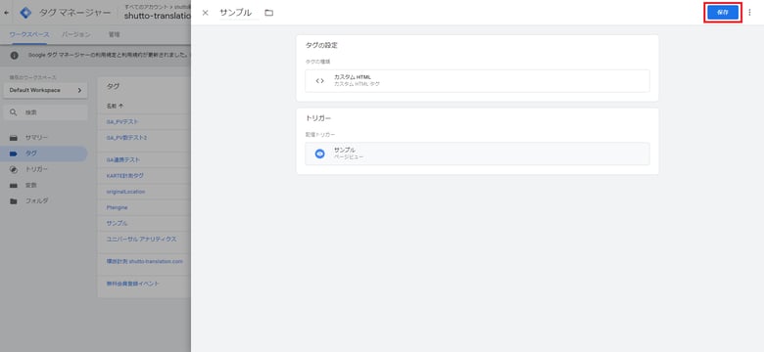
Task: Click the カスタム HTML code brackets icon
Action: tap(319, 81)
